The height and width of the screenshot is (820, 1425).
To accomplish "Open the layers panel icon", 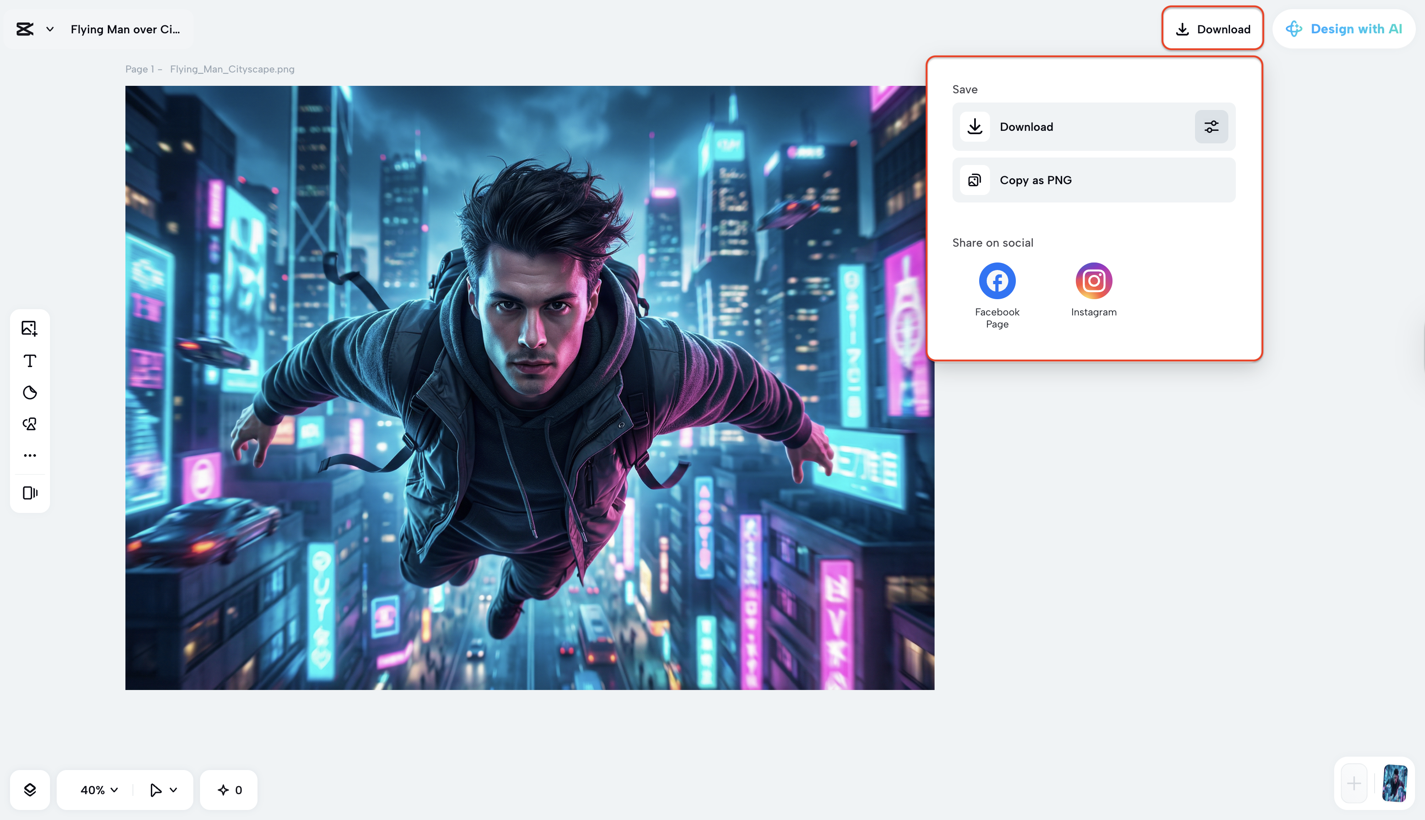I will (x=30, y=790).
